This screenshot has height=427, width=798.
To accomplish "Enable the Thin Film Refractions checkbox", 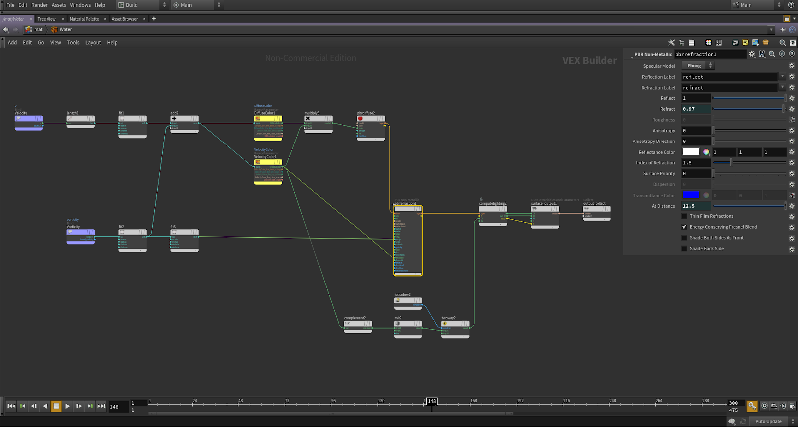I will pos(684,216).
